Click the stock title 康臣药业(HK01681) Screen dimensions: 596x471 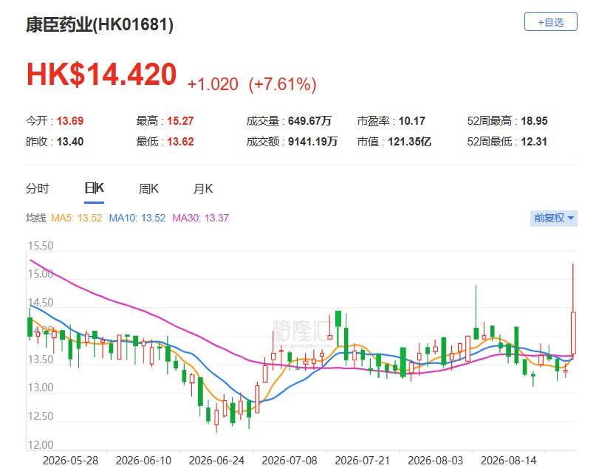point(100,24)
